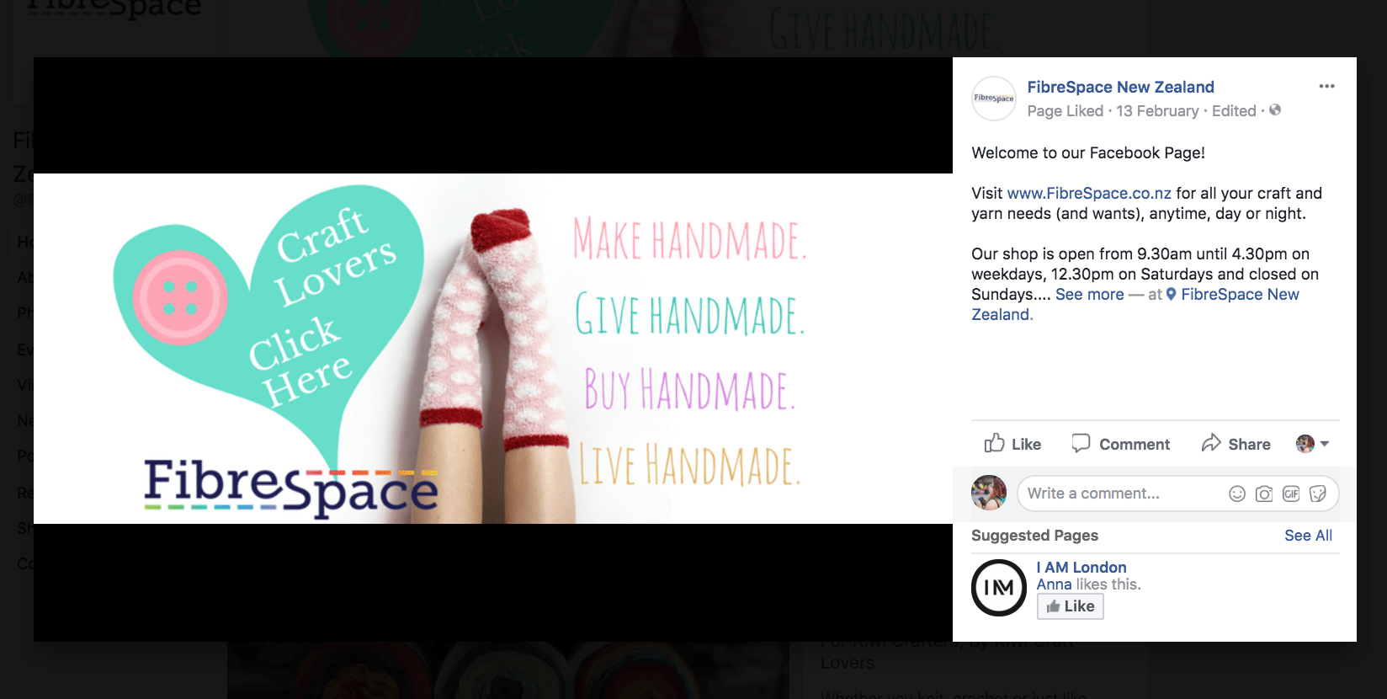1387x699 pixels.
Task: Expand the post with See more
Action: 1089,294
